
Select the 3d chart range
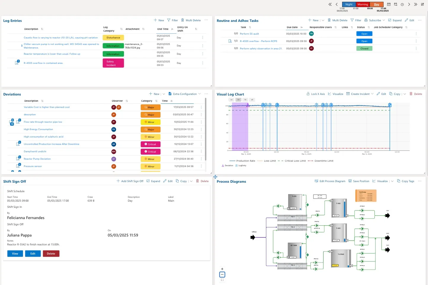238,100
